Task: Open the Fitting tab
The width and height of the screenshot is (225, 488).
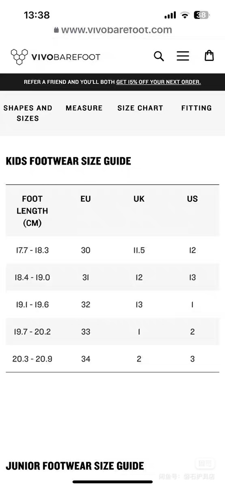Action: (x=197, y=108)
